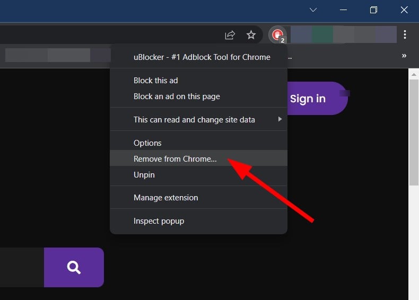Viewport: 419px width, 300px height.
Task: Unpin the extension from the toolbar
Action: tap(198, 174)
